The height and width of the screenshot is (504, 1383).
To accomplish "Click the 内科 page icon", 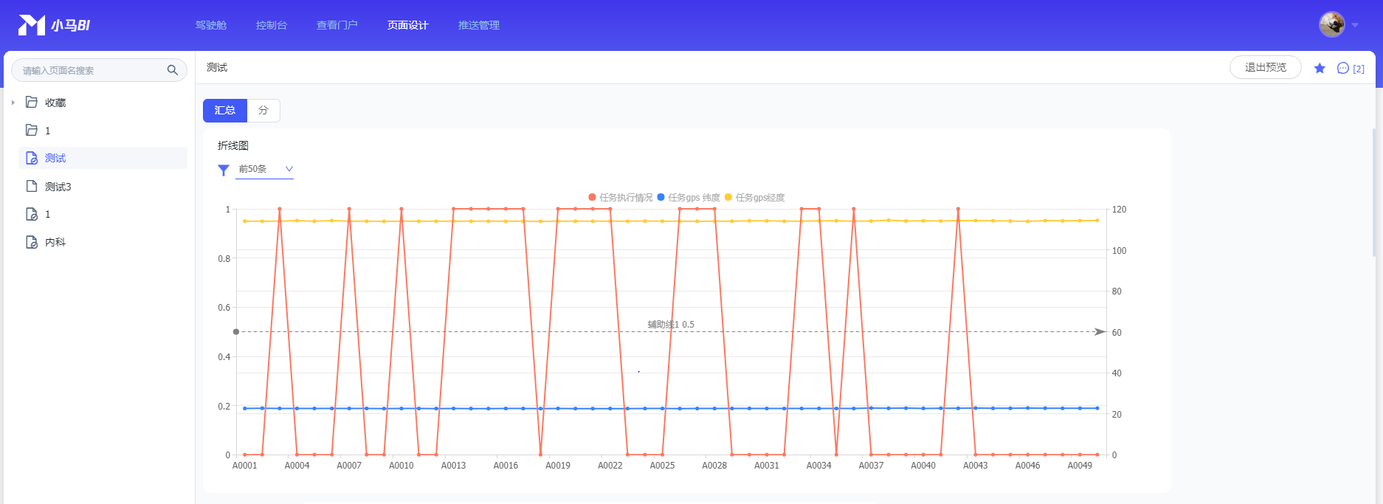I will (x=32, y=242).
